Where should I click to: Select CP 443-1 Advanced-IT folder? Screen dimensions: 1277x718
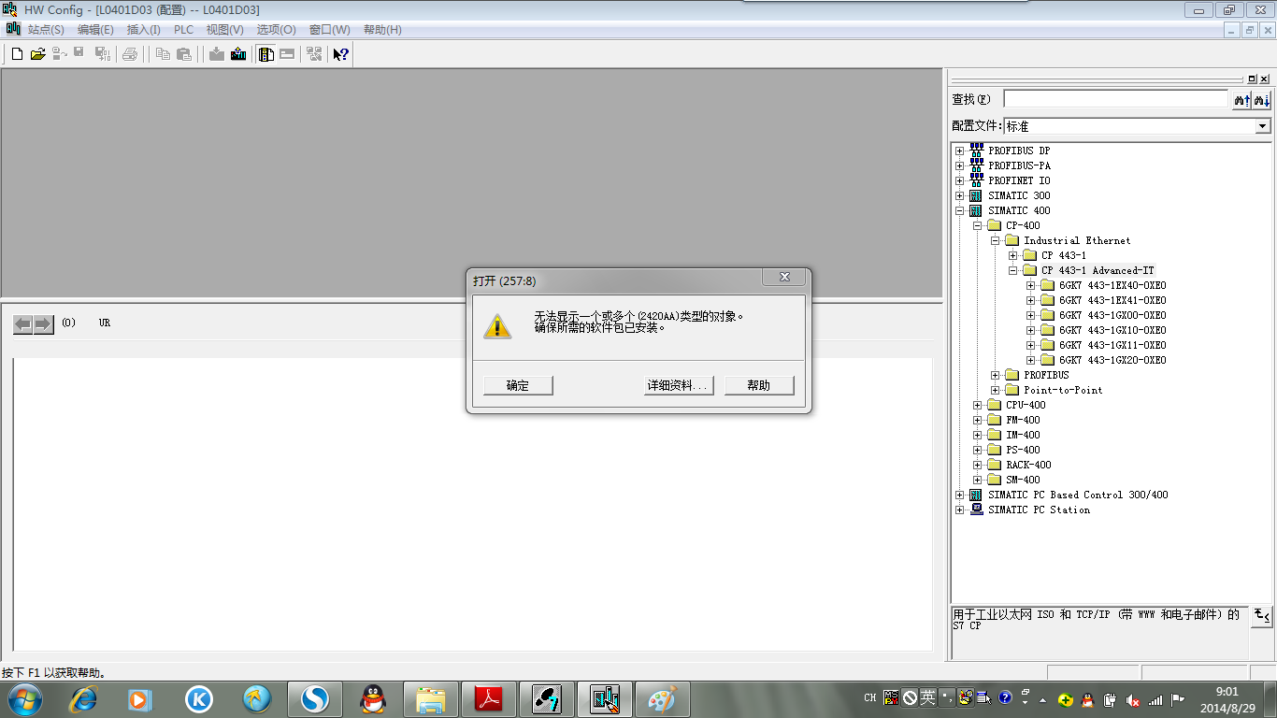[1098, 270]
